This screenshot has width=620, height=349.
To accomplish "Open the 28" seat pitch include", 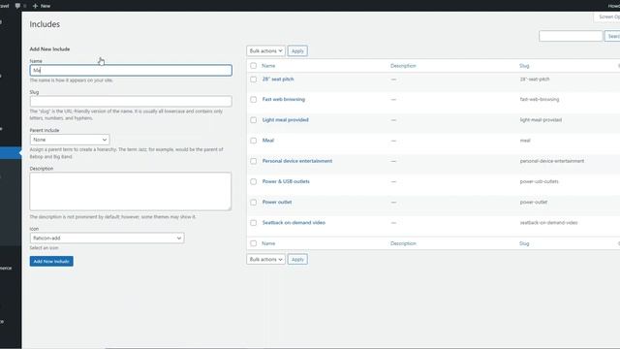I will [278, 79].
